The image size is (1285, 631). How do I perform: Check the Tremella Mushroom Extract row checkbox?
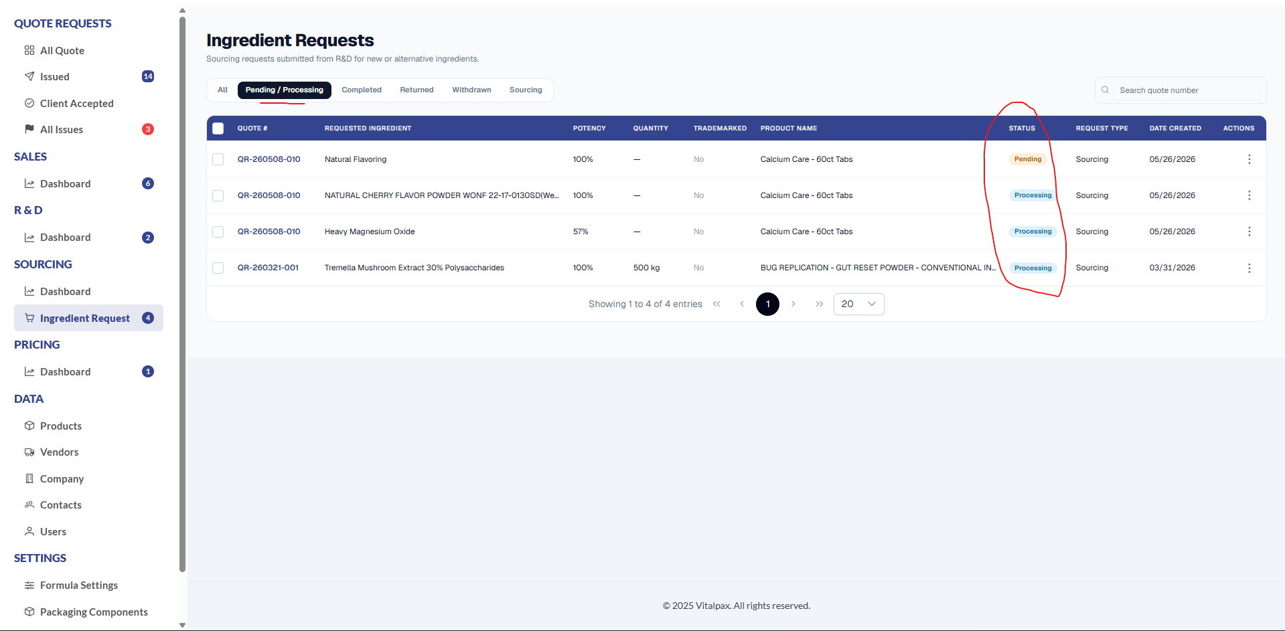click(218, 268)
